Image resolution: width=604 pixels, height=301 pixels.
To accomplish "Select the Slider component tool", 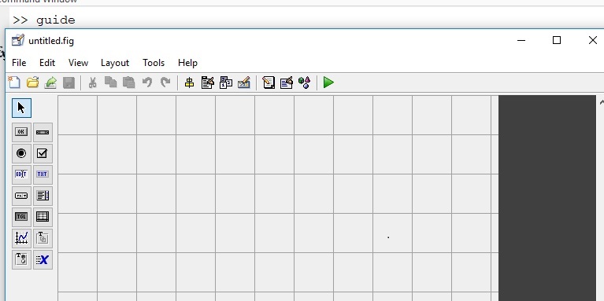I will [43, 132].
